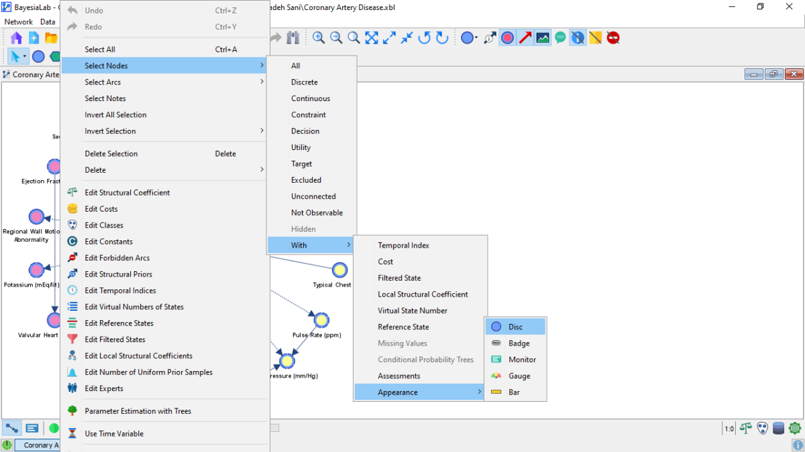Click the default zoom magnifier icon
The width and height of the screenshot is (805, 452).
(354, 37)
